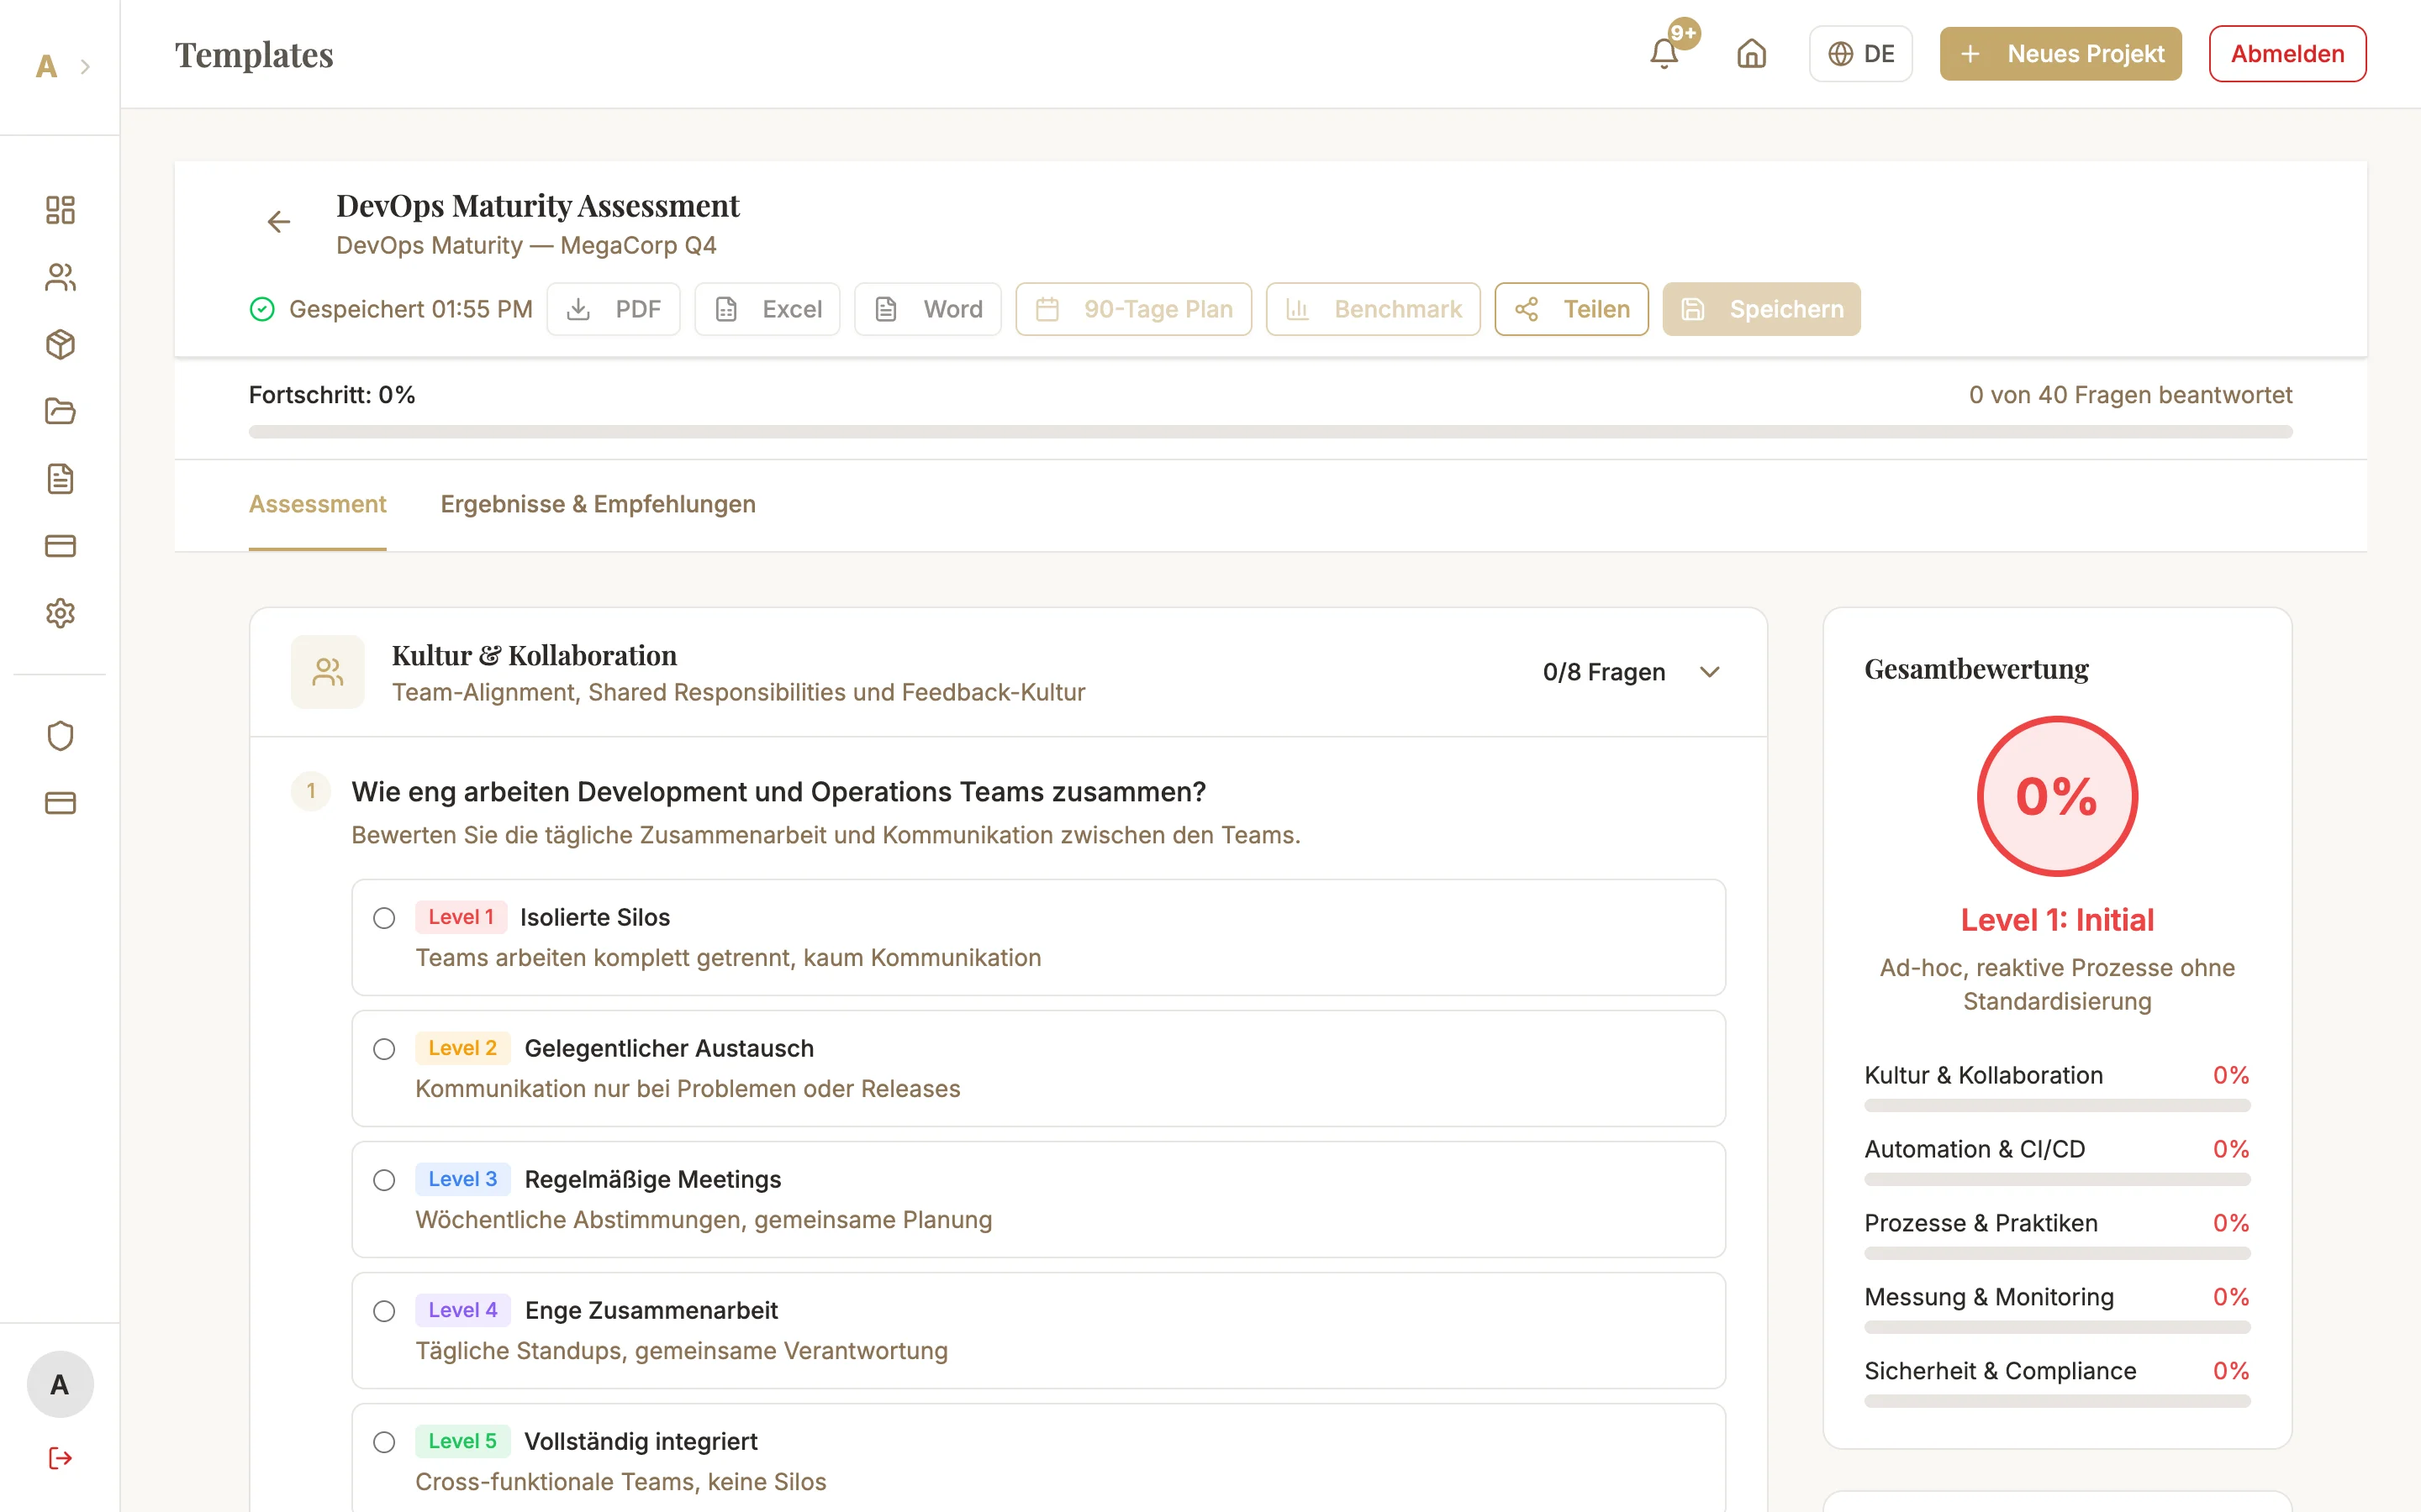Collapse the Kultur & Kollaboration section chevron
Viewport: 2421px width, 1512px height.
[1710, 672]
